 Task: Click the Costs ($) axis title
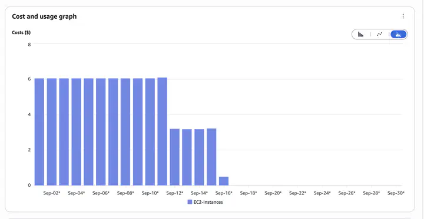21,33
